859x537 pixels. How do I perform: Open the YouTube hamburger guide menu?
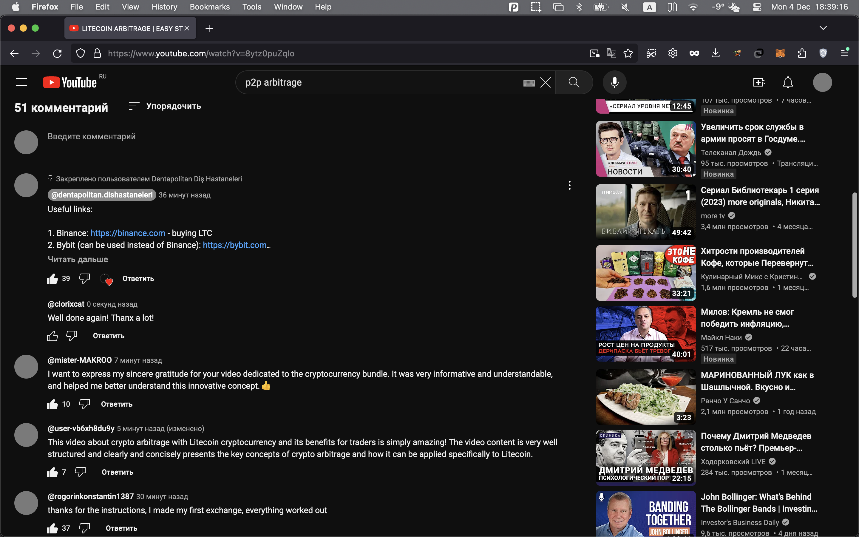click(x=21, y=82)
